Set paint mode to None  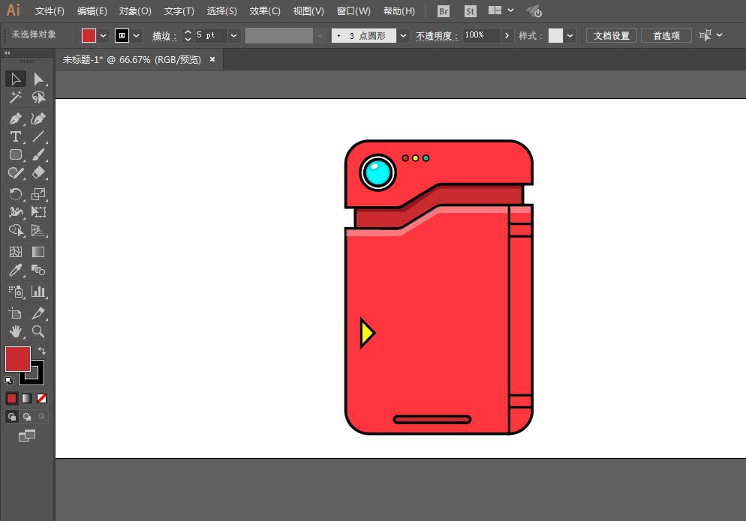[x=42, y=398]
